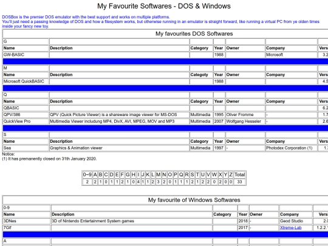Select the owner Oliver Fromme cell
Image resolution: width=328 pixels, height=246 pixels.
(245, 115)
